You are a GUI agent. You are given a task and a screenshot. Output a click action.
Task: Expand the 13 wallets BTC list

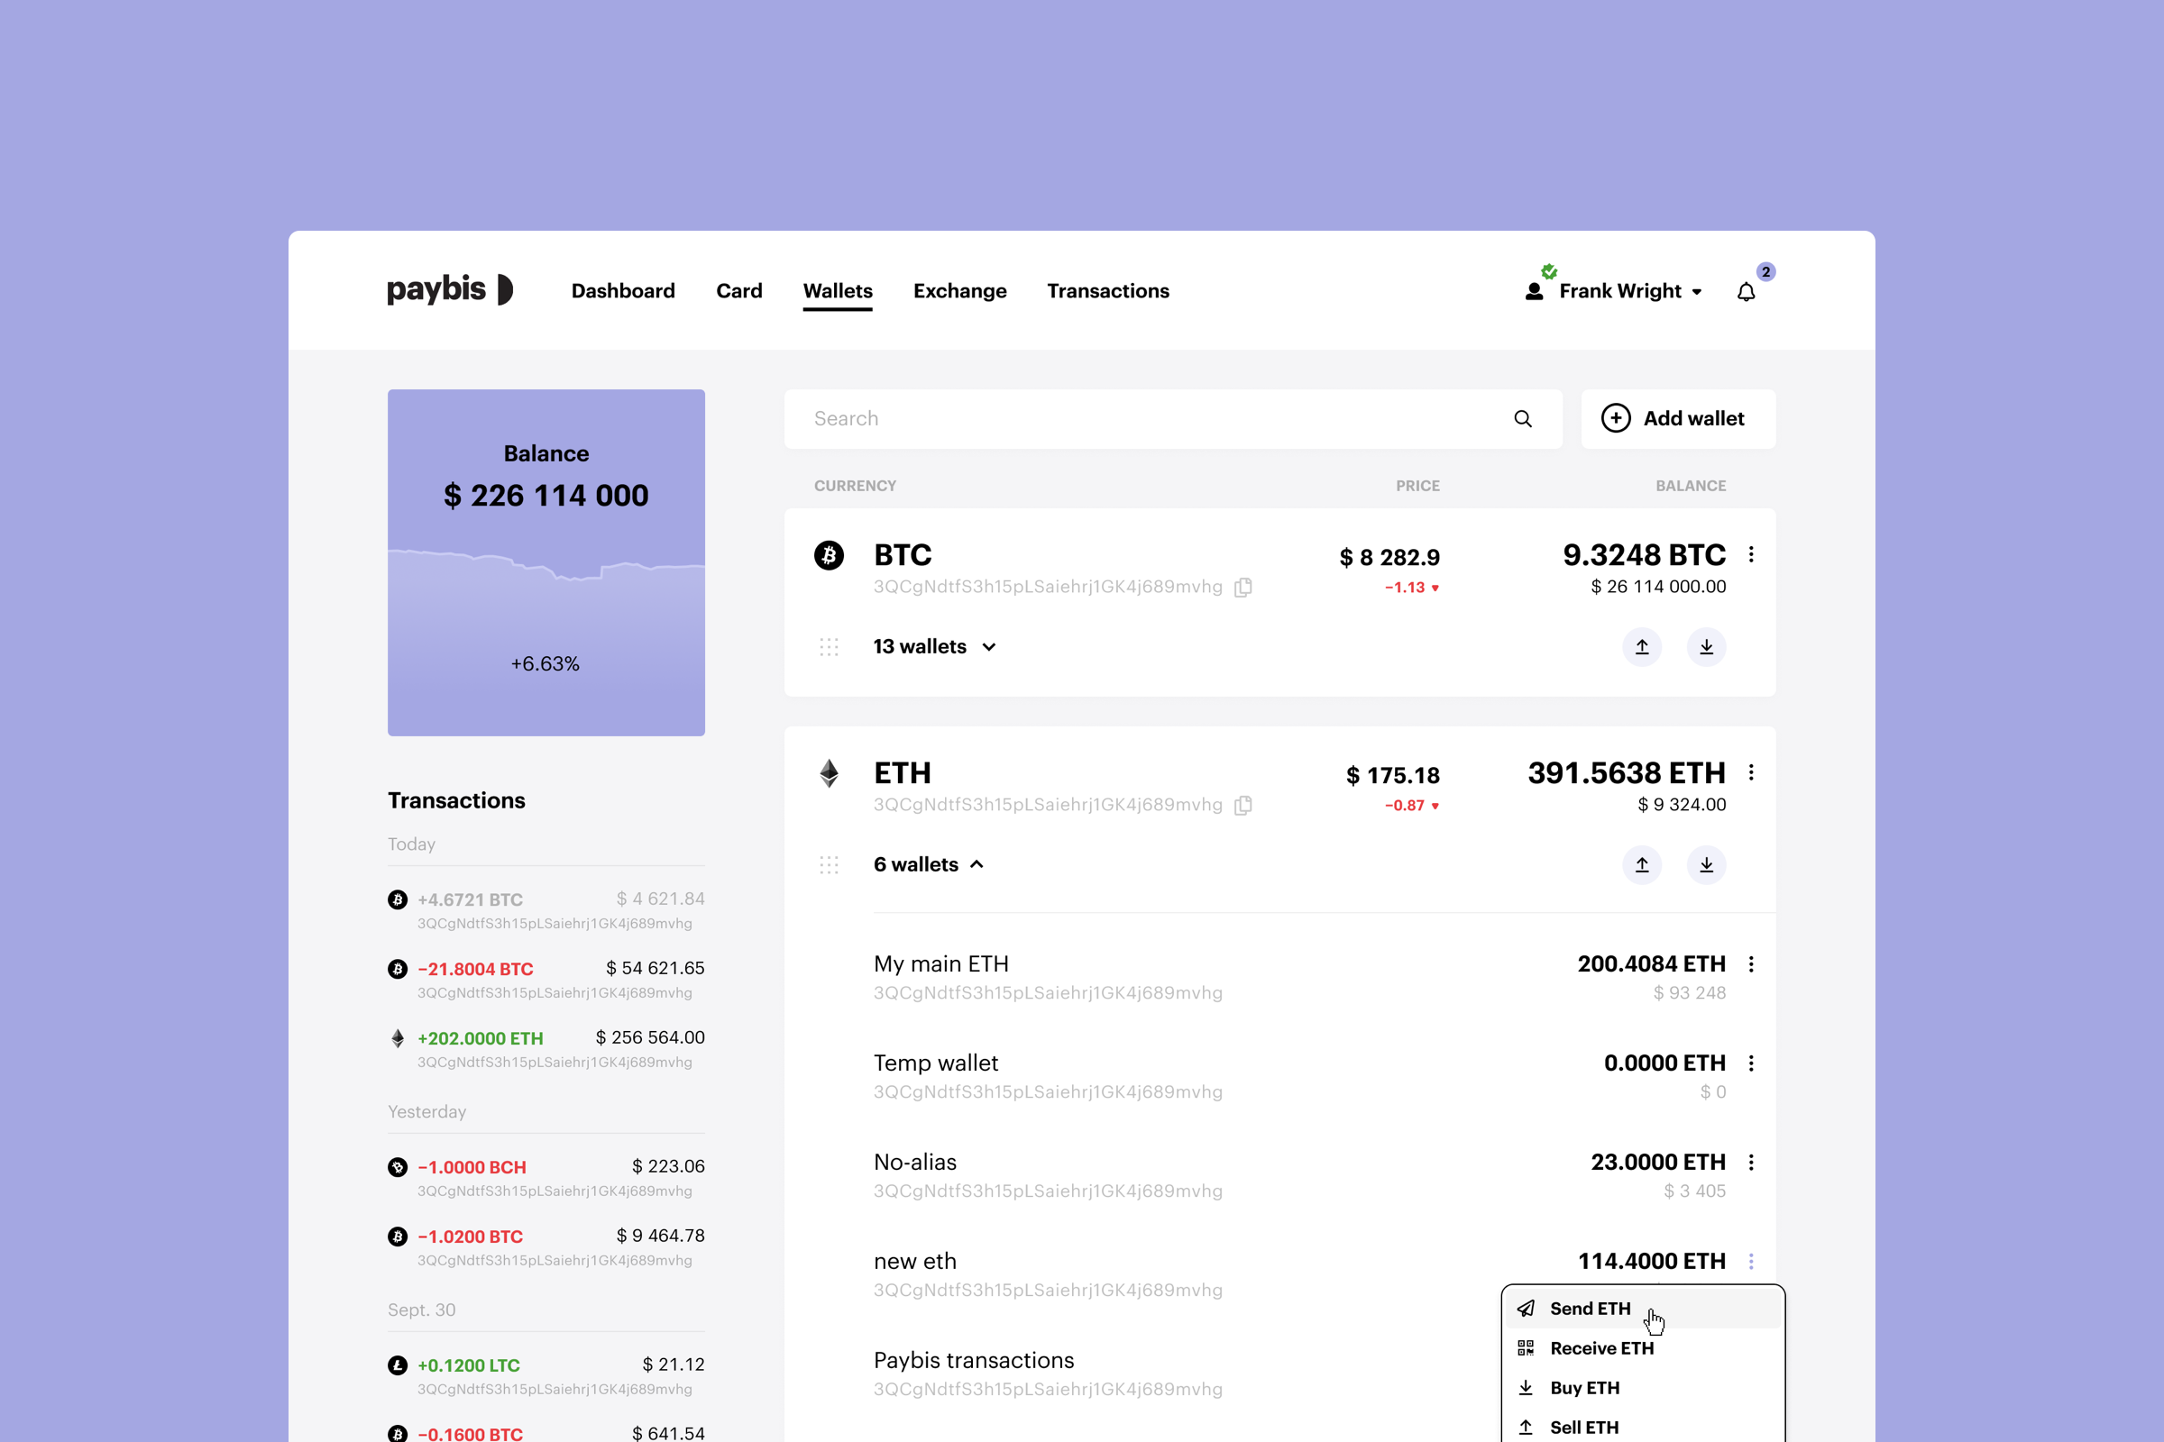tap(935, 646)
